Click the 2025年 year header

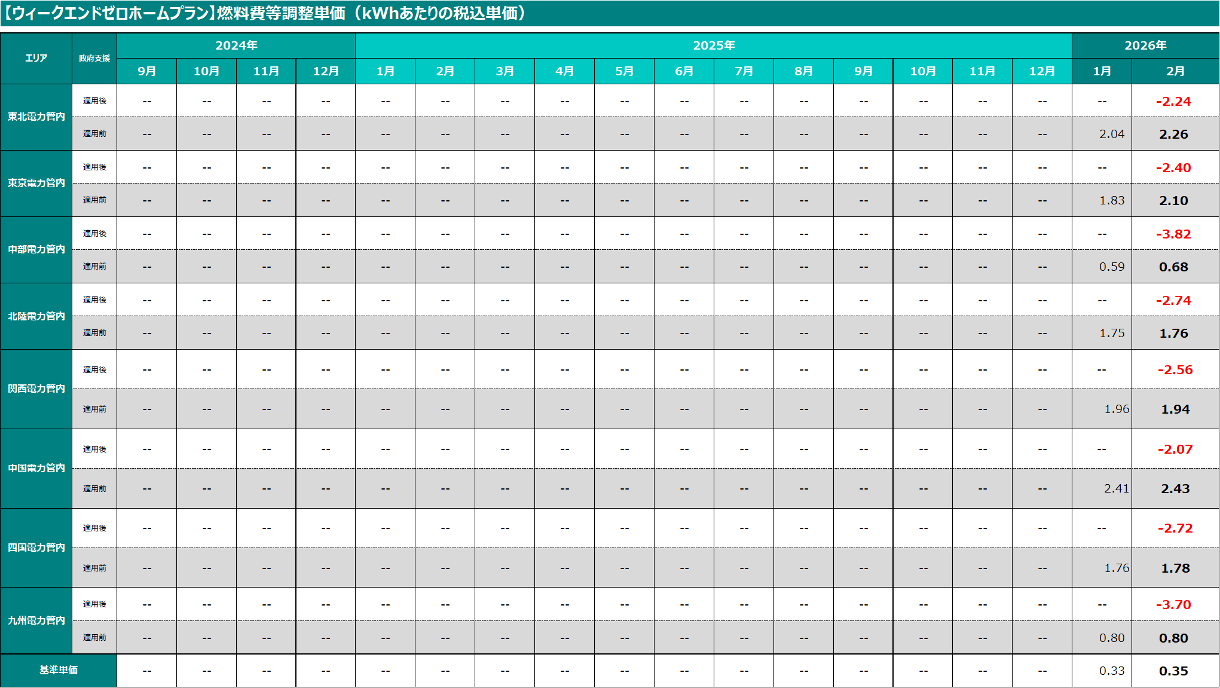pyautogui.click(x=713, y=45)
